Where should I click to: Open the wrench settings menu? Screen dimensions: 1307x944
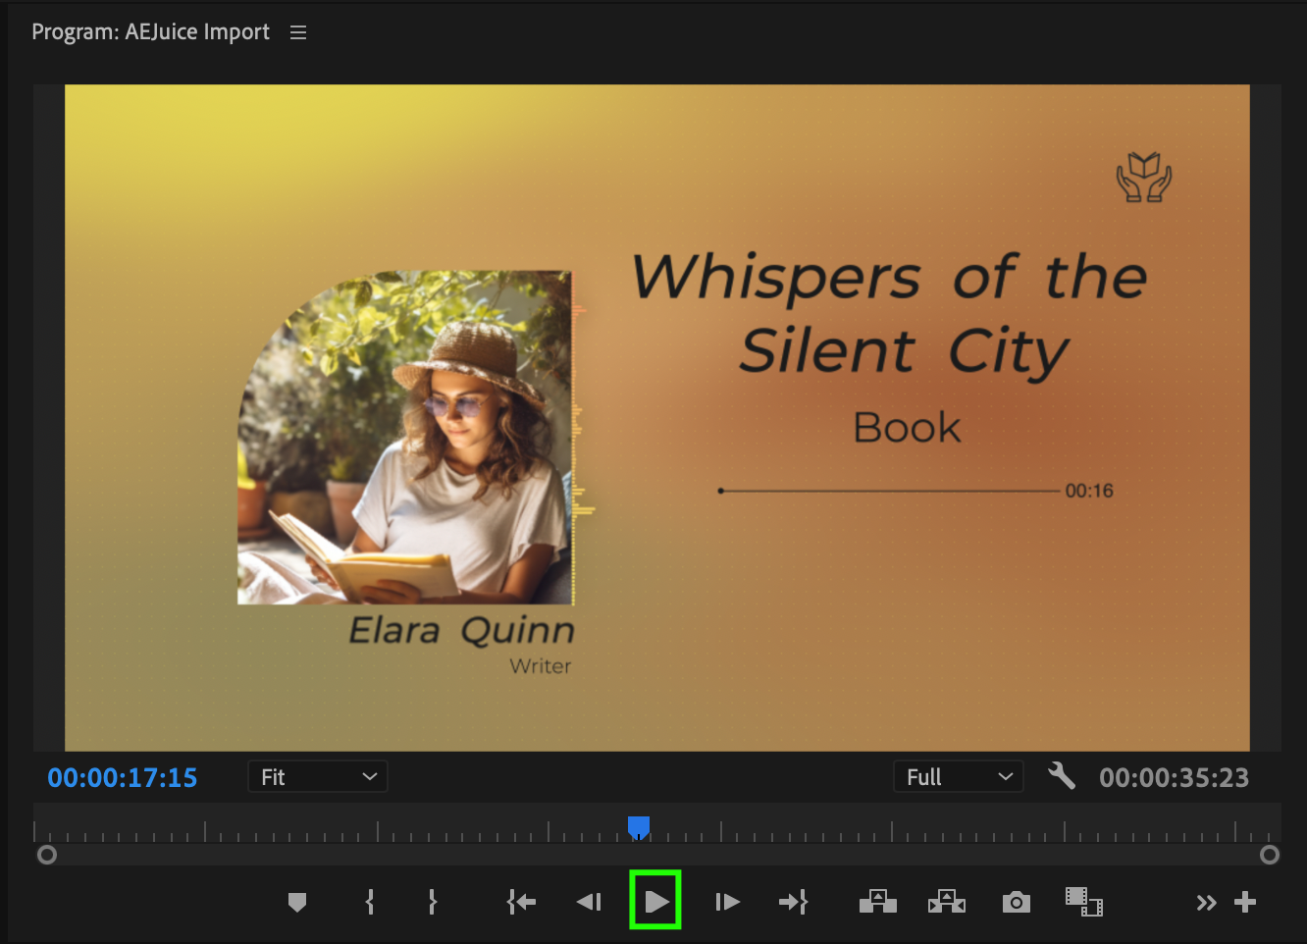[x=1062, y=776]
